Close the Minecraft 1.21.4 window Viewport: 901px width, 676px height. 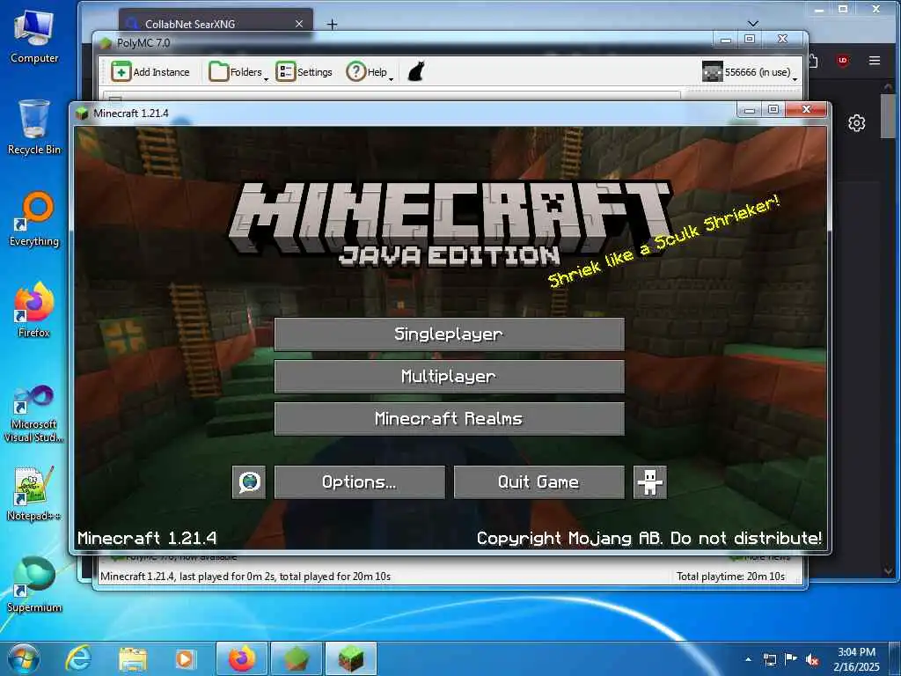coord(806,109)
